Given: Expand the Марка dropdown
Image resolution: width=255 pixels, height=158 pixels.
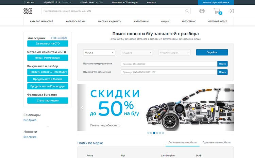Looking at the screenshot, I should [99, 52].
